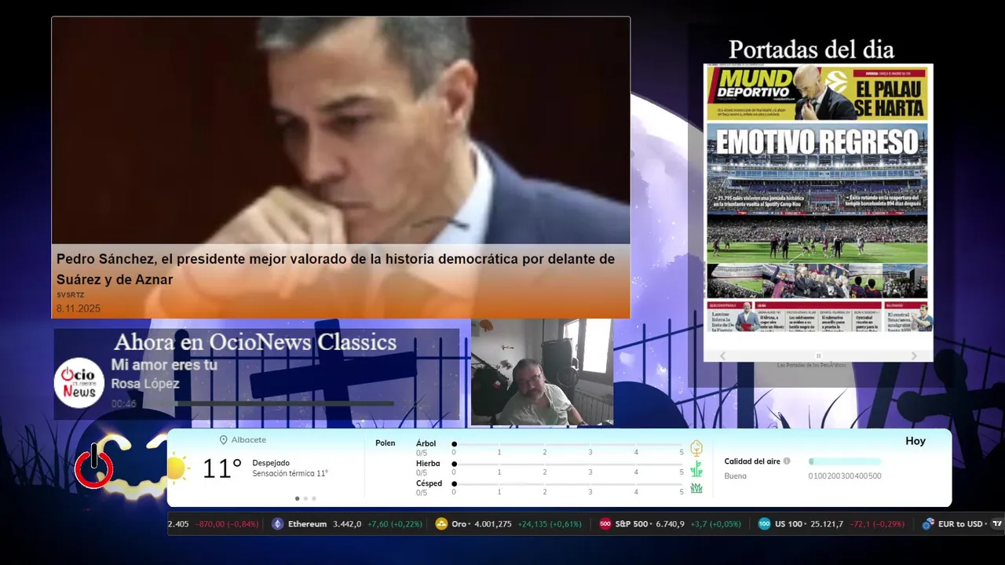
Task: Click the tree pollen icon
Action: tap(696, 448)
